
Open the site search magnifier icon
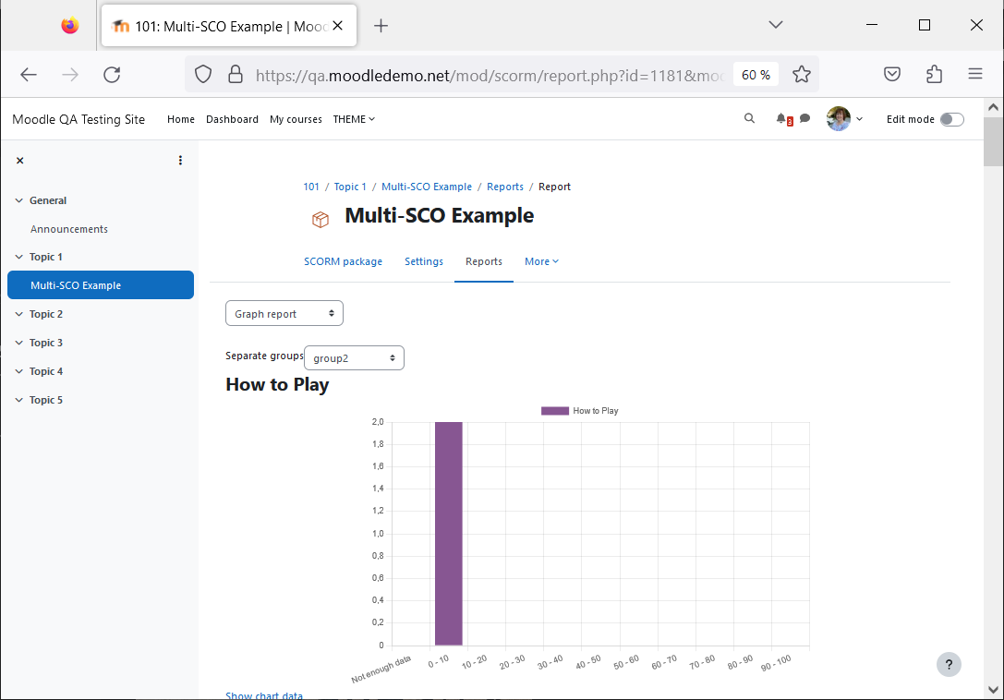(749, 118)
